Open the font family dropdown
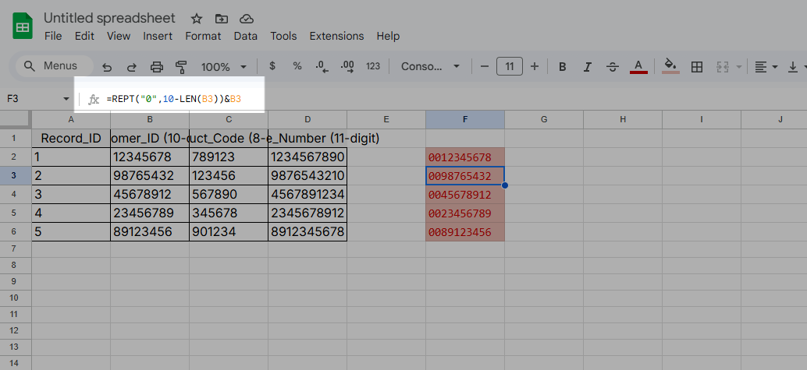 point(430,67)
